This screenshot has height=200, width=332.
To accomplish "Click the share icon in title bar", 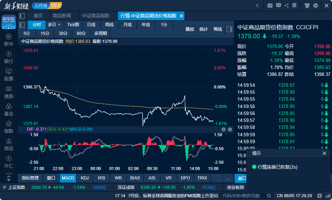I will coord(287,6).
